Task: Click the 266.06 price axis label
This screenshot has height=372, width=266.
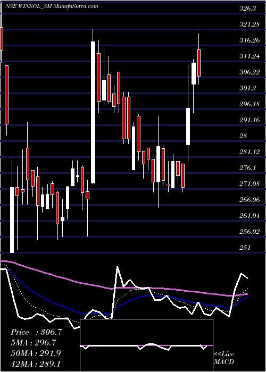Action: [250, 199]
